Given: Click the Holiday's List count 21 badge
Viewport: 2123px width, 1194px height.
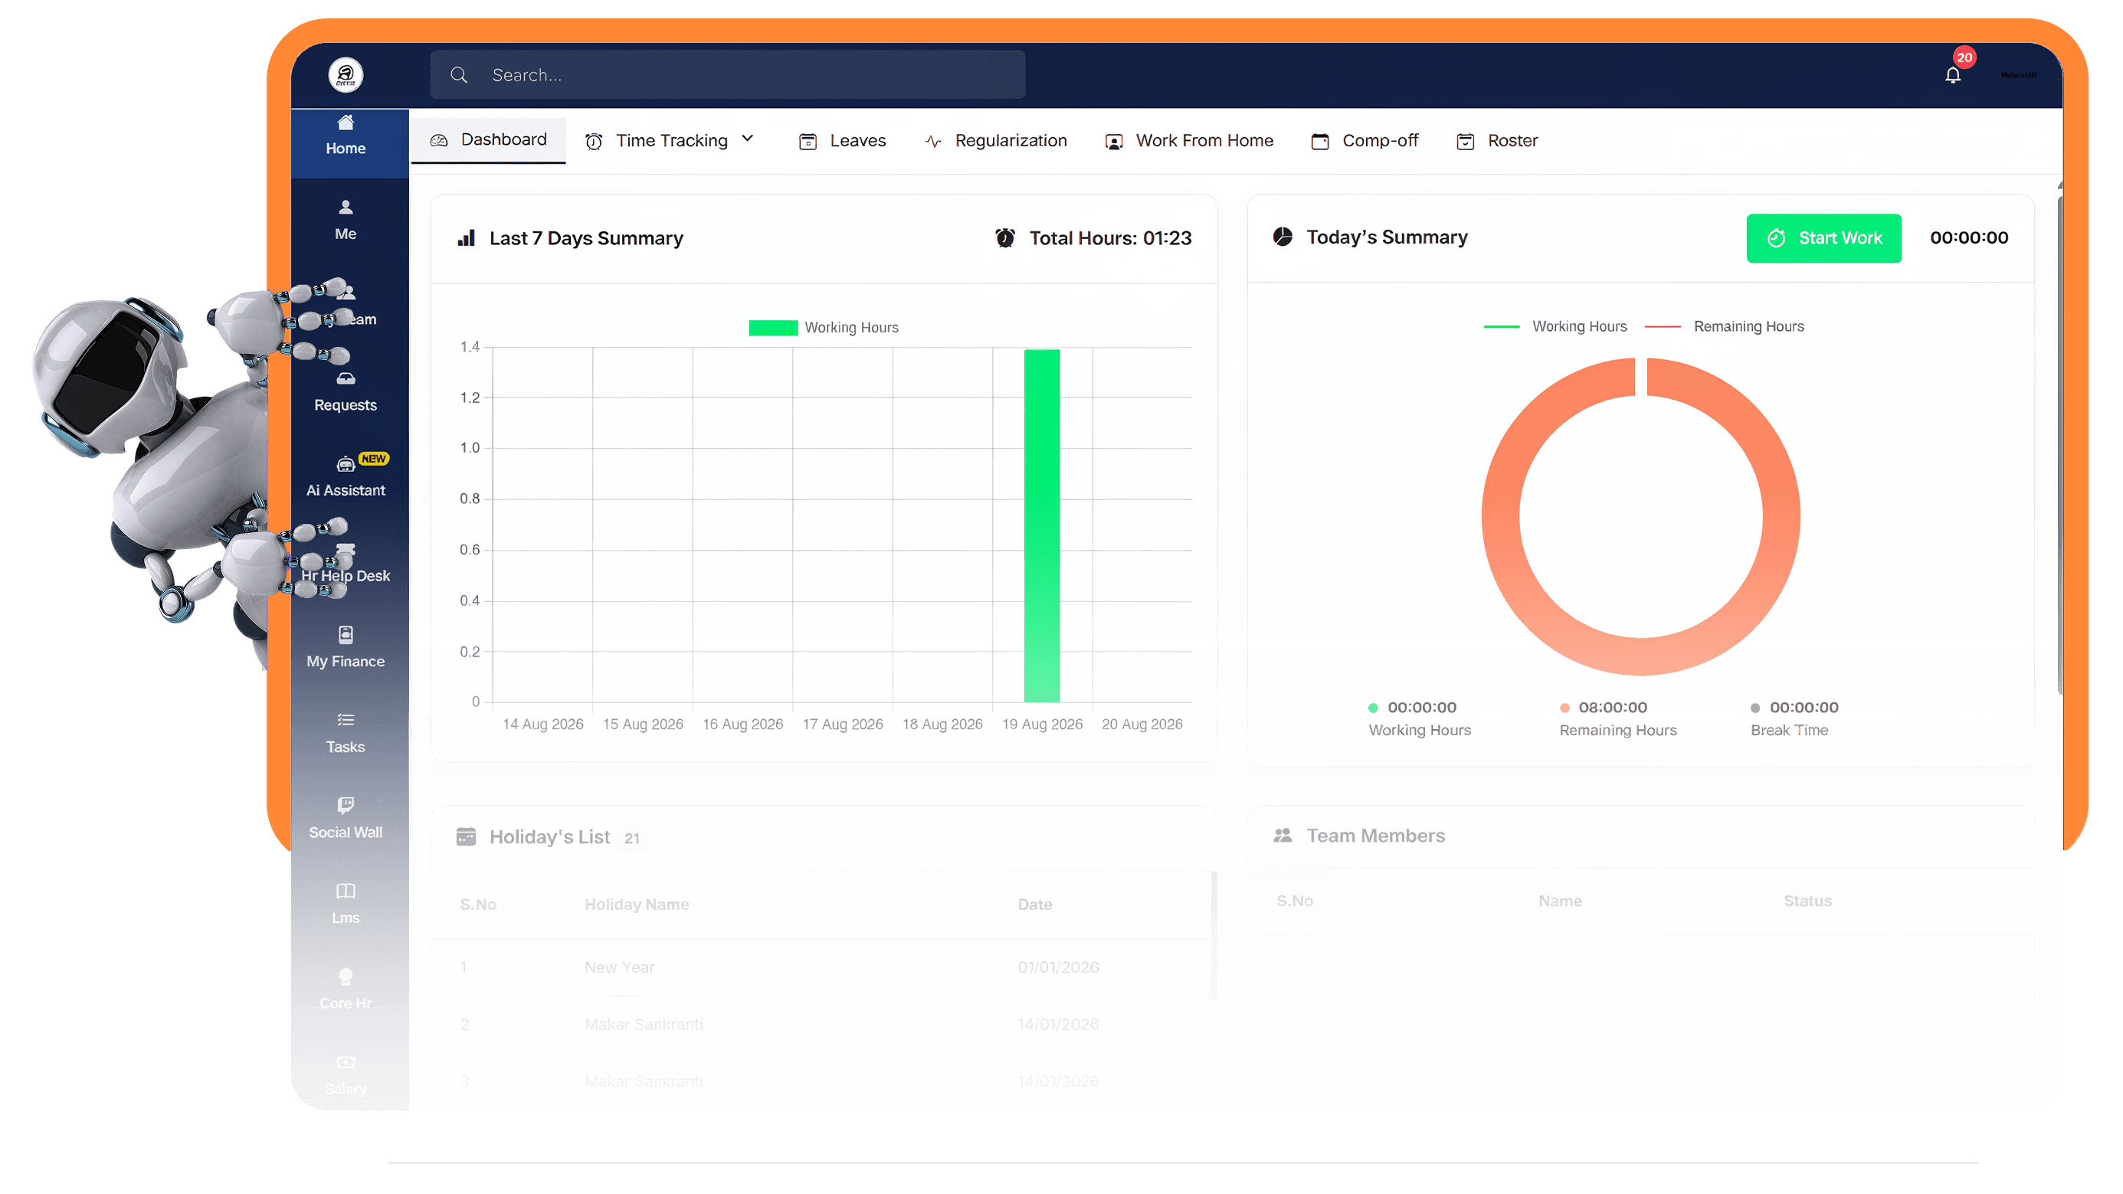Looking at the screenshot, I should 632,838.
